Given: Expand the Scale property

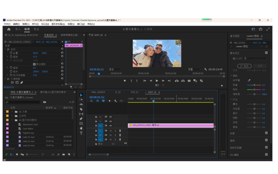Looking at the screenshot, I should tap(7, 56).
